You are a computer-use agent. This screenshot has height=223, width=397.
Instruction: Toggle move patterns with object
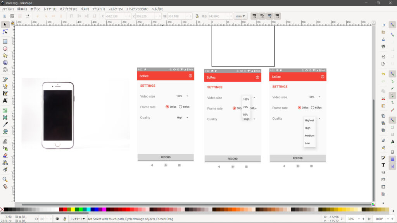(278, 16)
